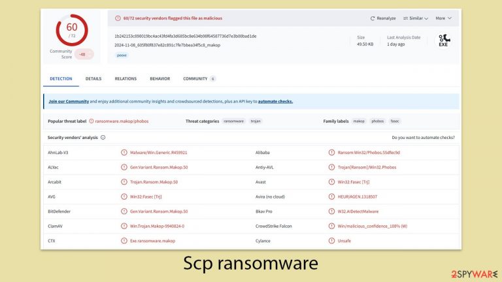502x282 pixels.
Task: Click Exe.ransomware.makop detection text
Action: 152,241
